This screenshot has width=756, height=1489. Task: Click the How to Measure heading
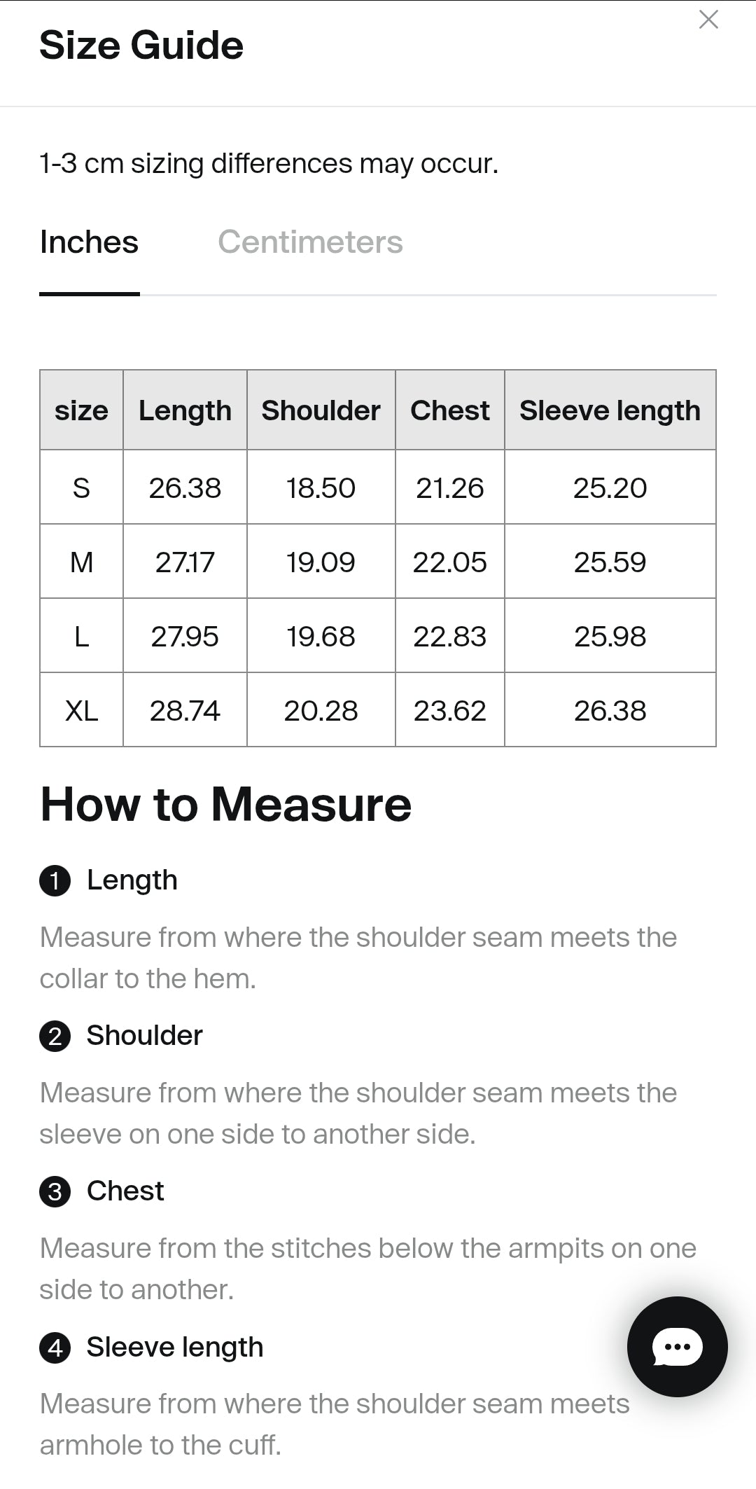pyautogui.click(x=225, y=804)
